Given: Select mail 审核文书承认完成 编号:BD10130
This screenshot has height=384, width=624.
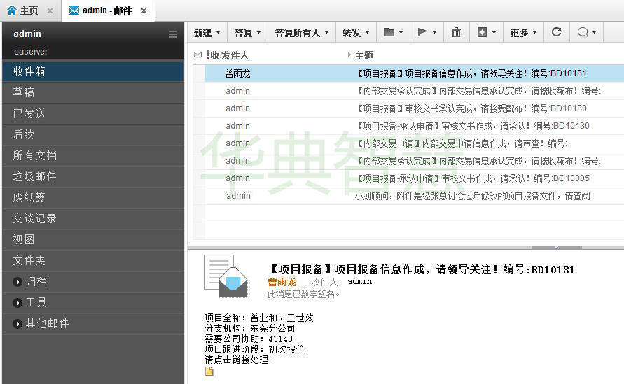Looking at the screenshot, I should click(415, 108).
